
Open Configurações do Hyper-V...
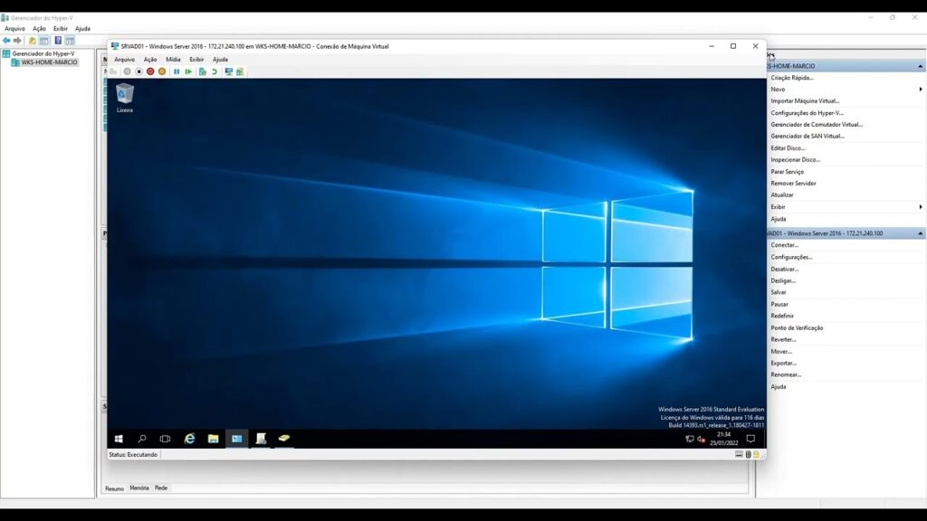(807, 113)
